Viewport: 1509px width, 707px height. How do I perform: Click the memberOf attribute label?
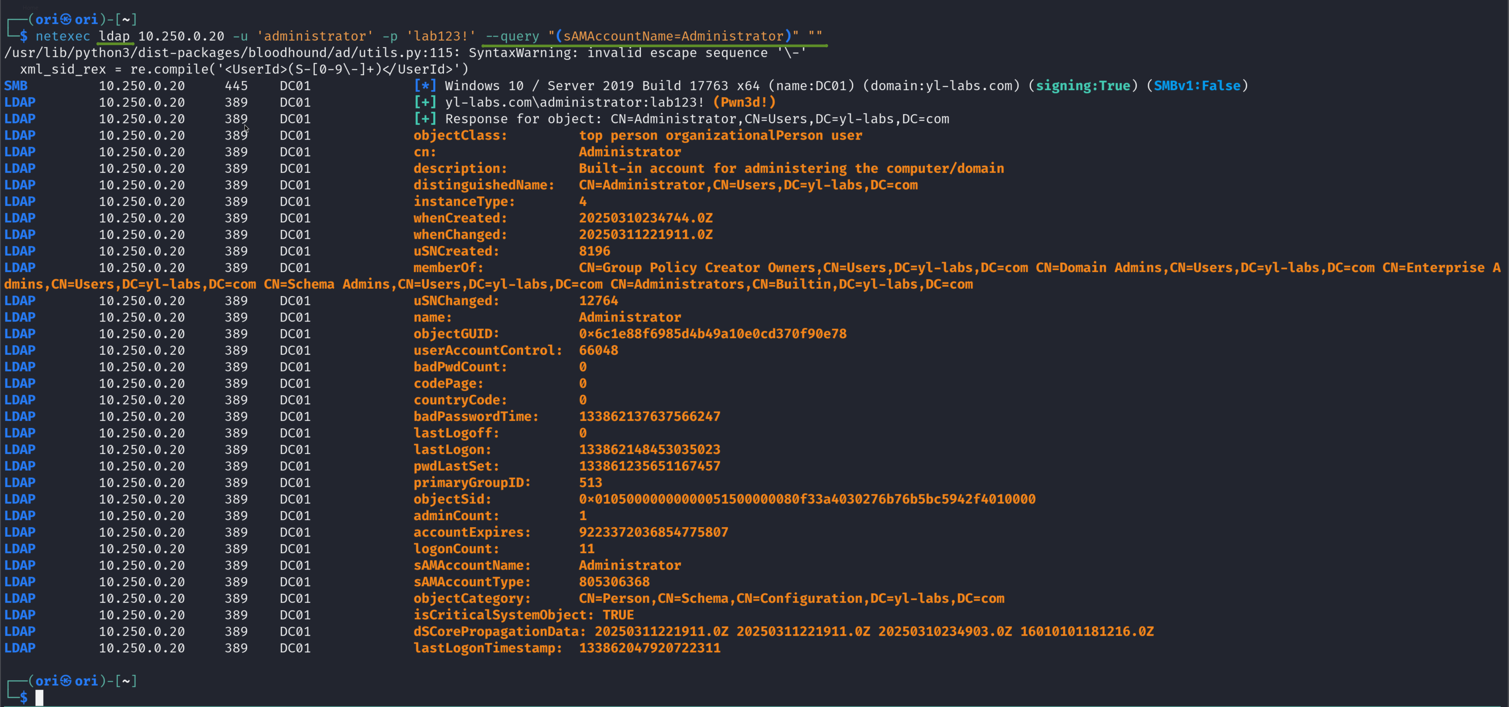tap(448, 268)
